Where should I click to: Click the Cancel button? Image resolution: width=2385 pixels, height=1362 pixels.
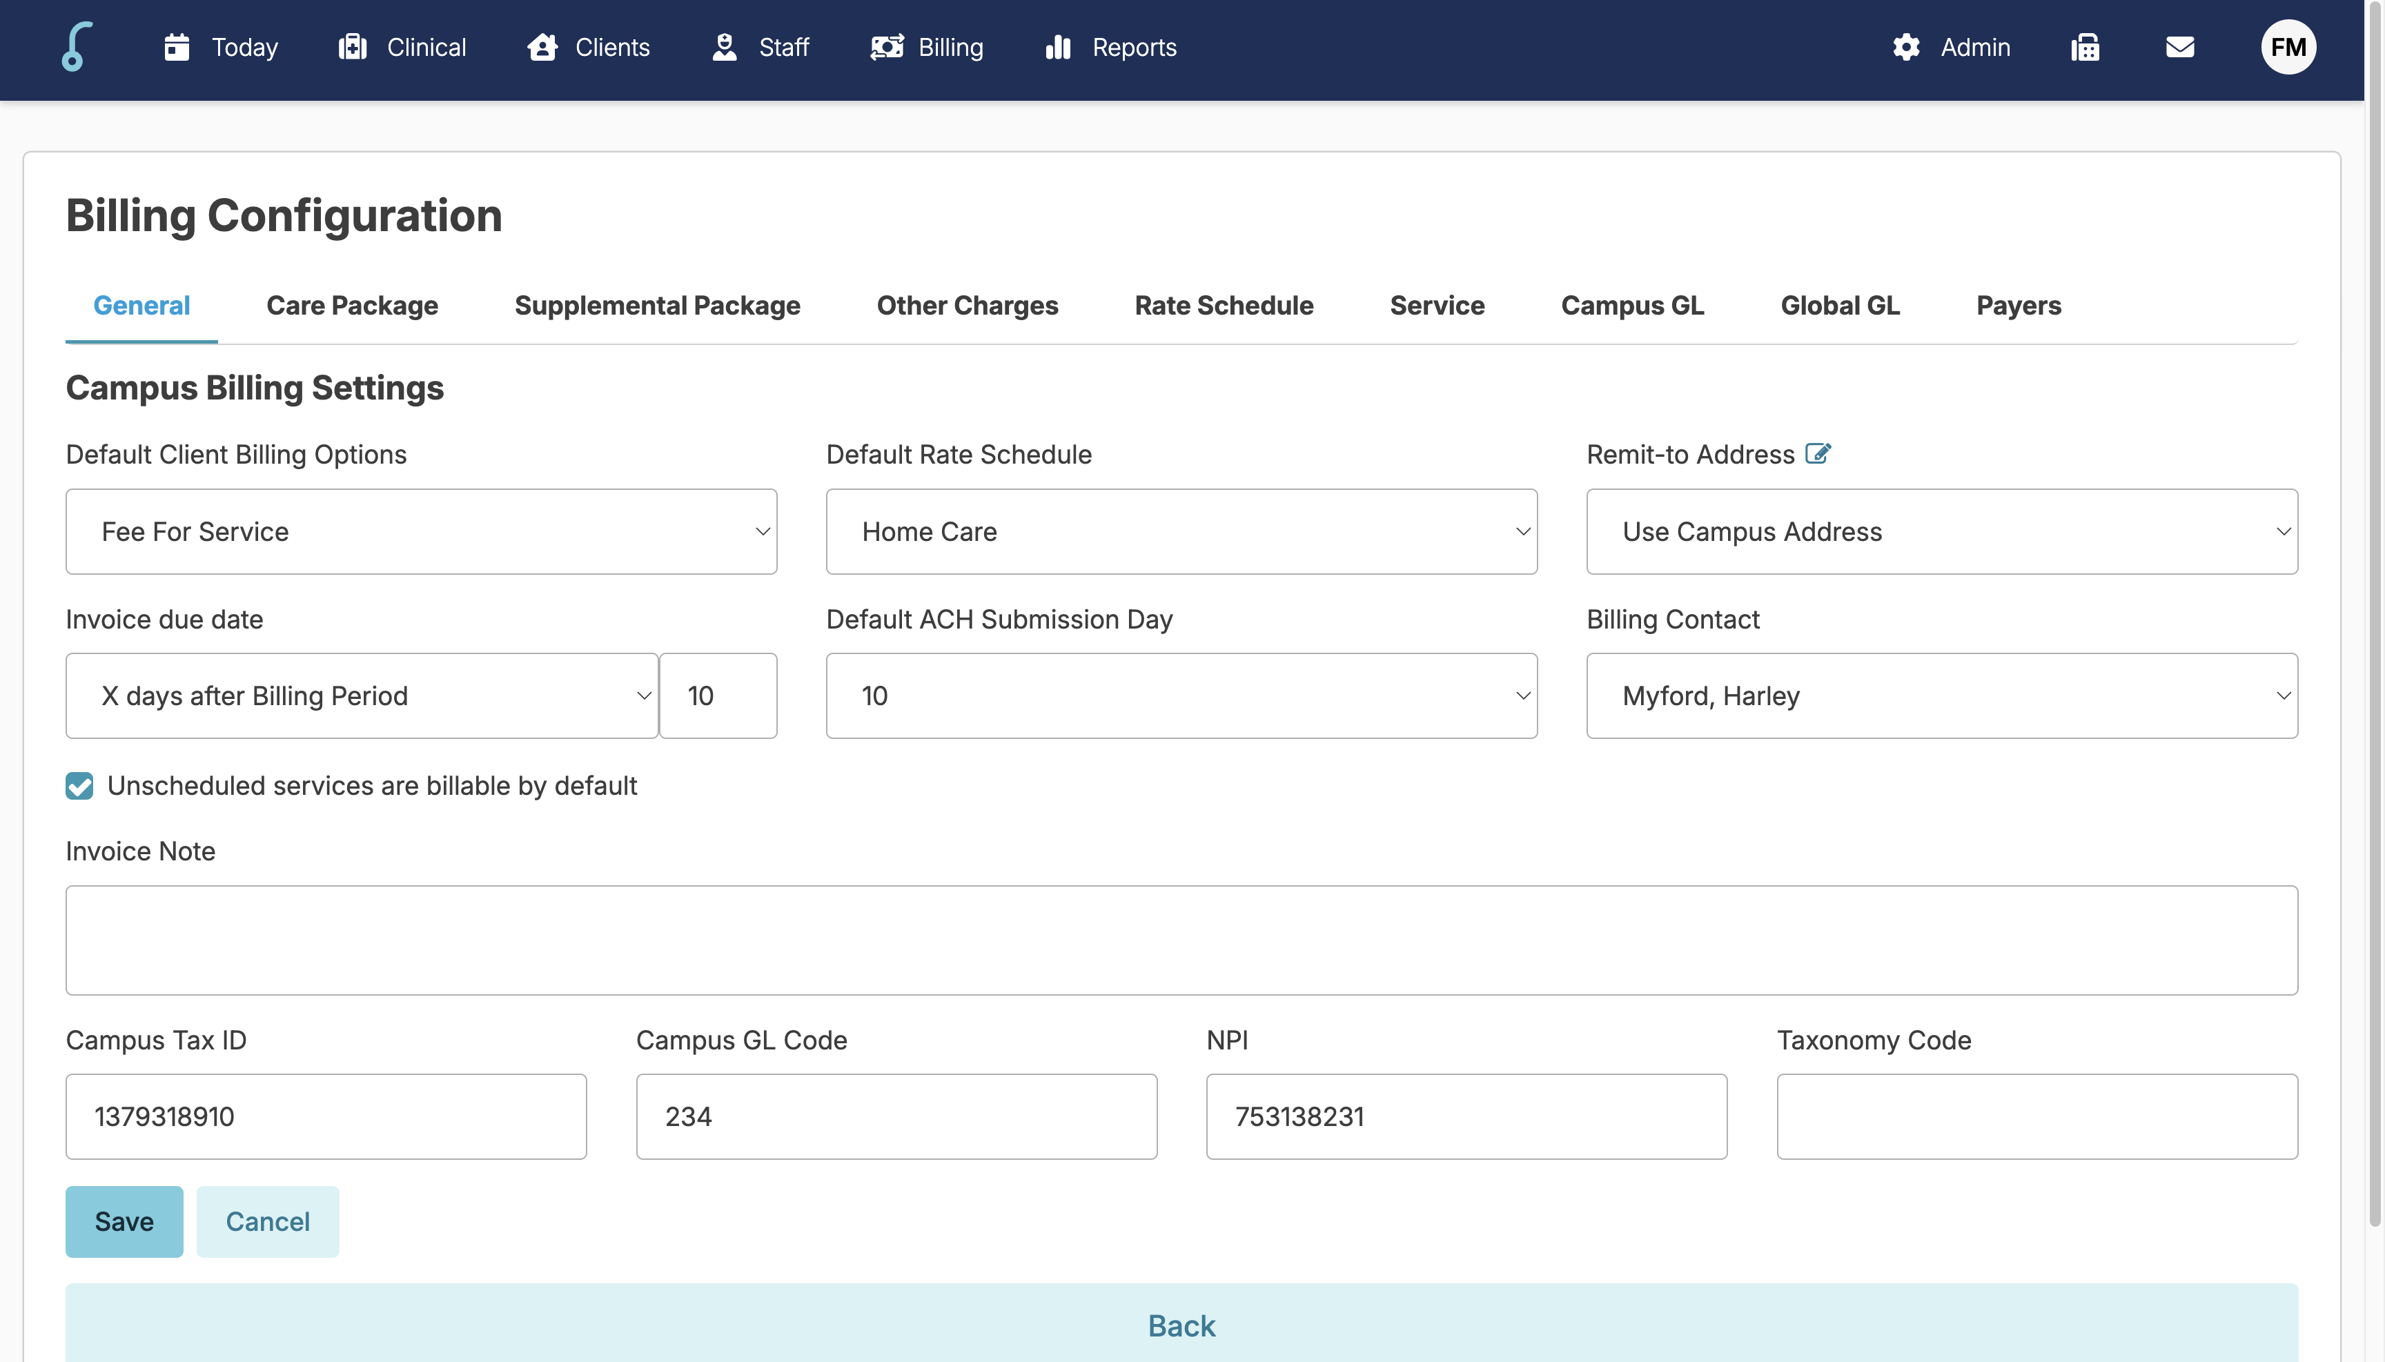[x=268, y=1222]
